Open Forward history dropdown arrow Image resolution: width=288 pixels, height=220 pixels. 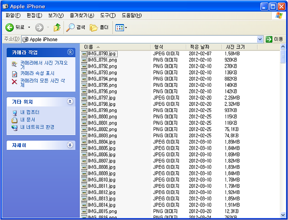click(48, 28)
